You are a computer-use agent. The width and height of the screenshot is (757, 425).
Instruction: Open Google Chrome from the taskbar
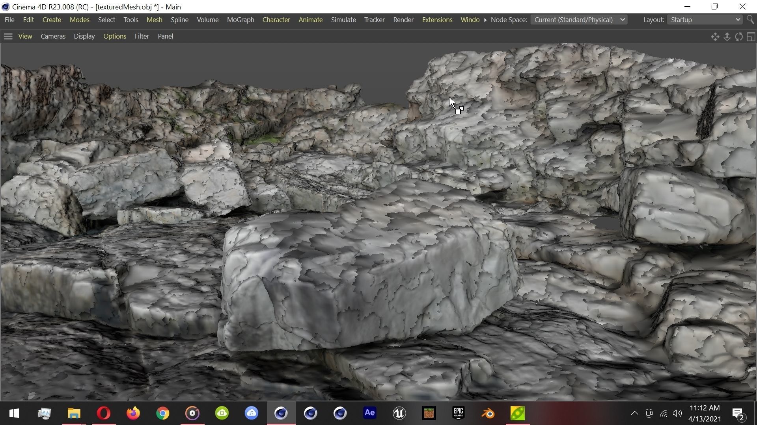(163, 413)
